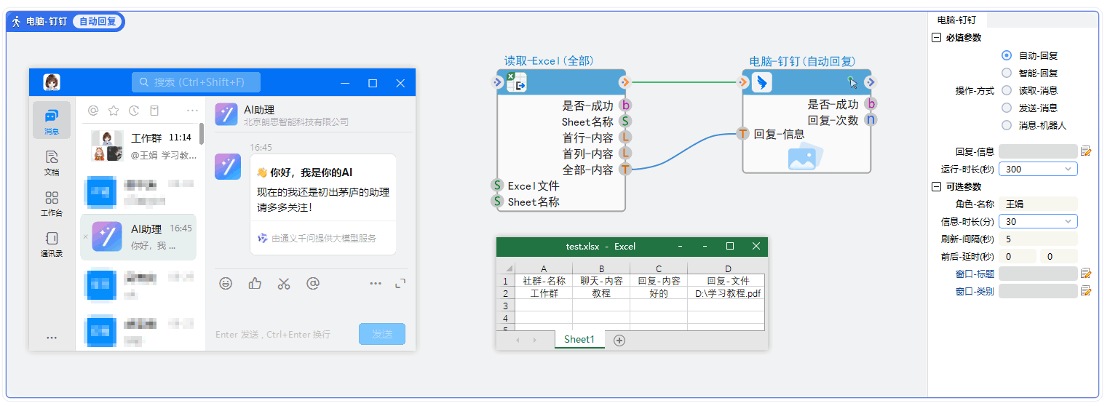Switch to the Sheet1 tab in Excel
Image resolution: width=1110 pixels, height=406 pixels.
pyautogui.click(x=579, y=339)
